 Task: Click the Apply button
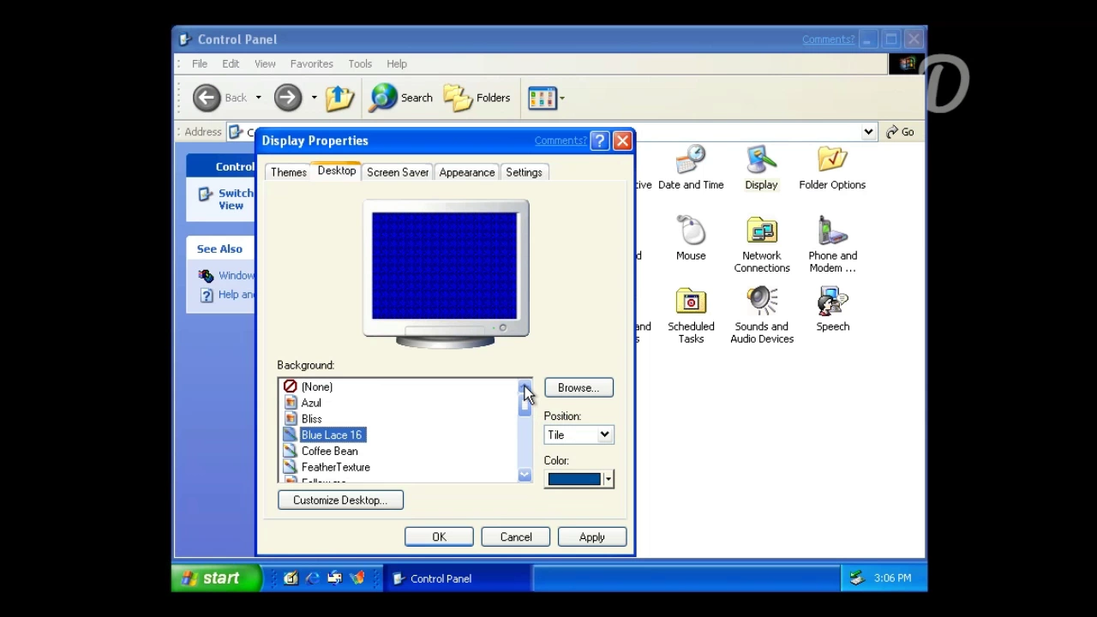[x=592, y=537]
